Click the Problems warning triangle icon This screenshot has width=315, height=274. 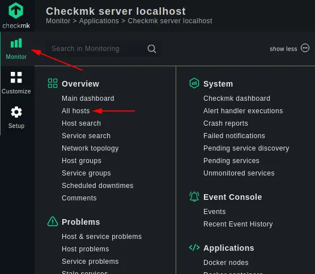(x=53, y=221)
